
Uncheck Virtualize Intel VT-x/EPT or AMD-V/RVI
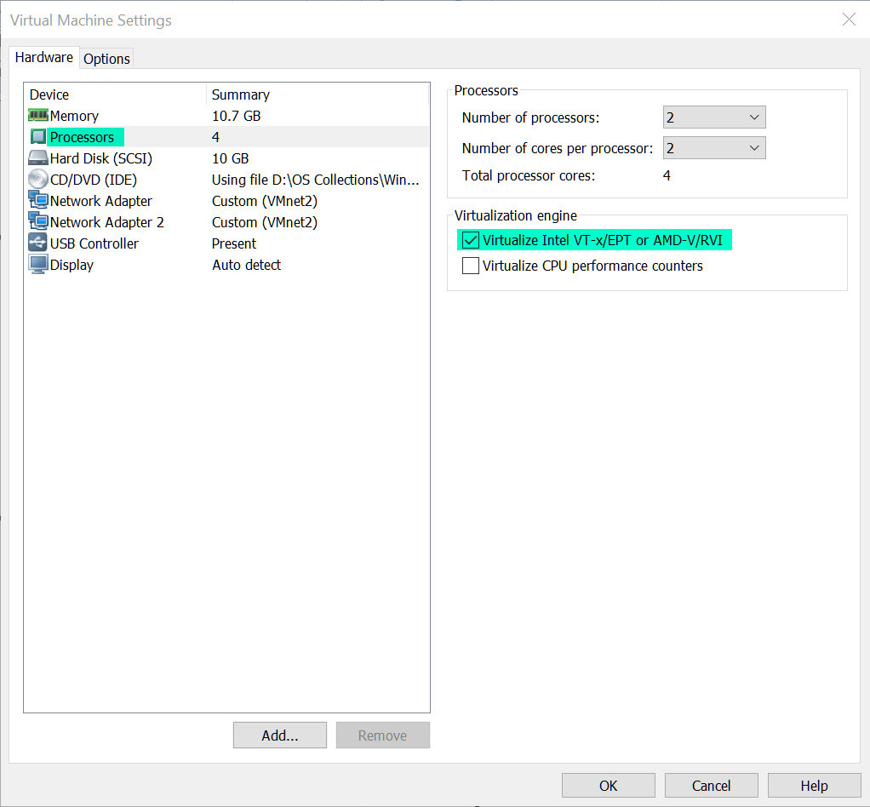(x=471, y=240)
